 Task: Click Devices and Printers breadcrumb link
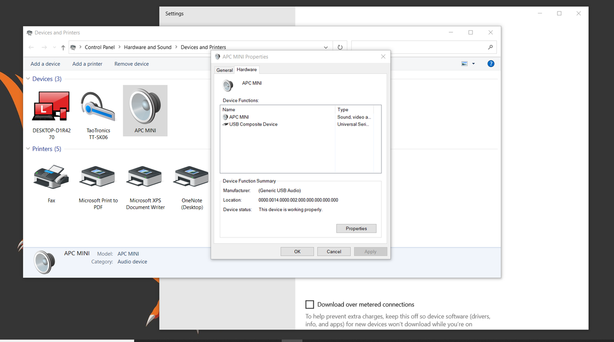pos(203,47)
